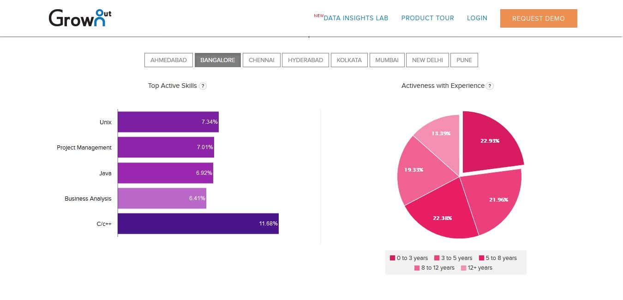623x300 pixels.
Task: Toggle the 5 to 8 years legend item
Action: click(497, 258)
